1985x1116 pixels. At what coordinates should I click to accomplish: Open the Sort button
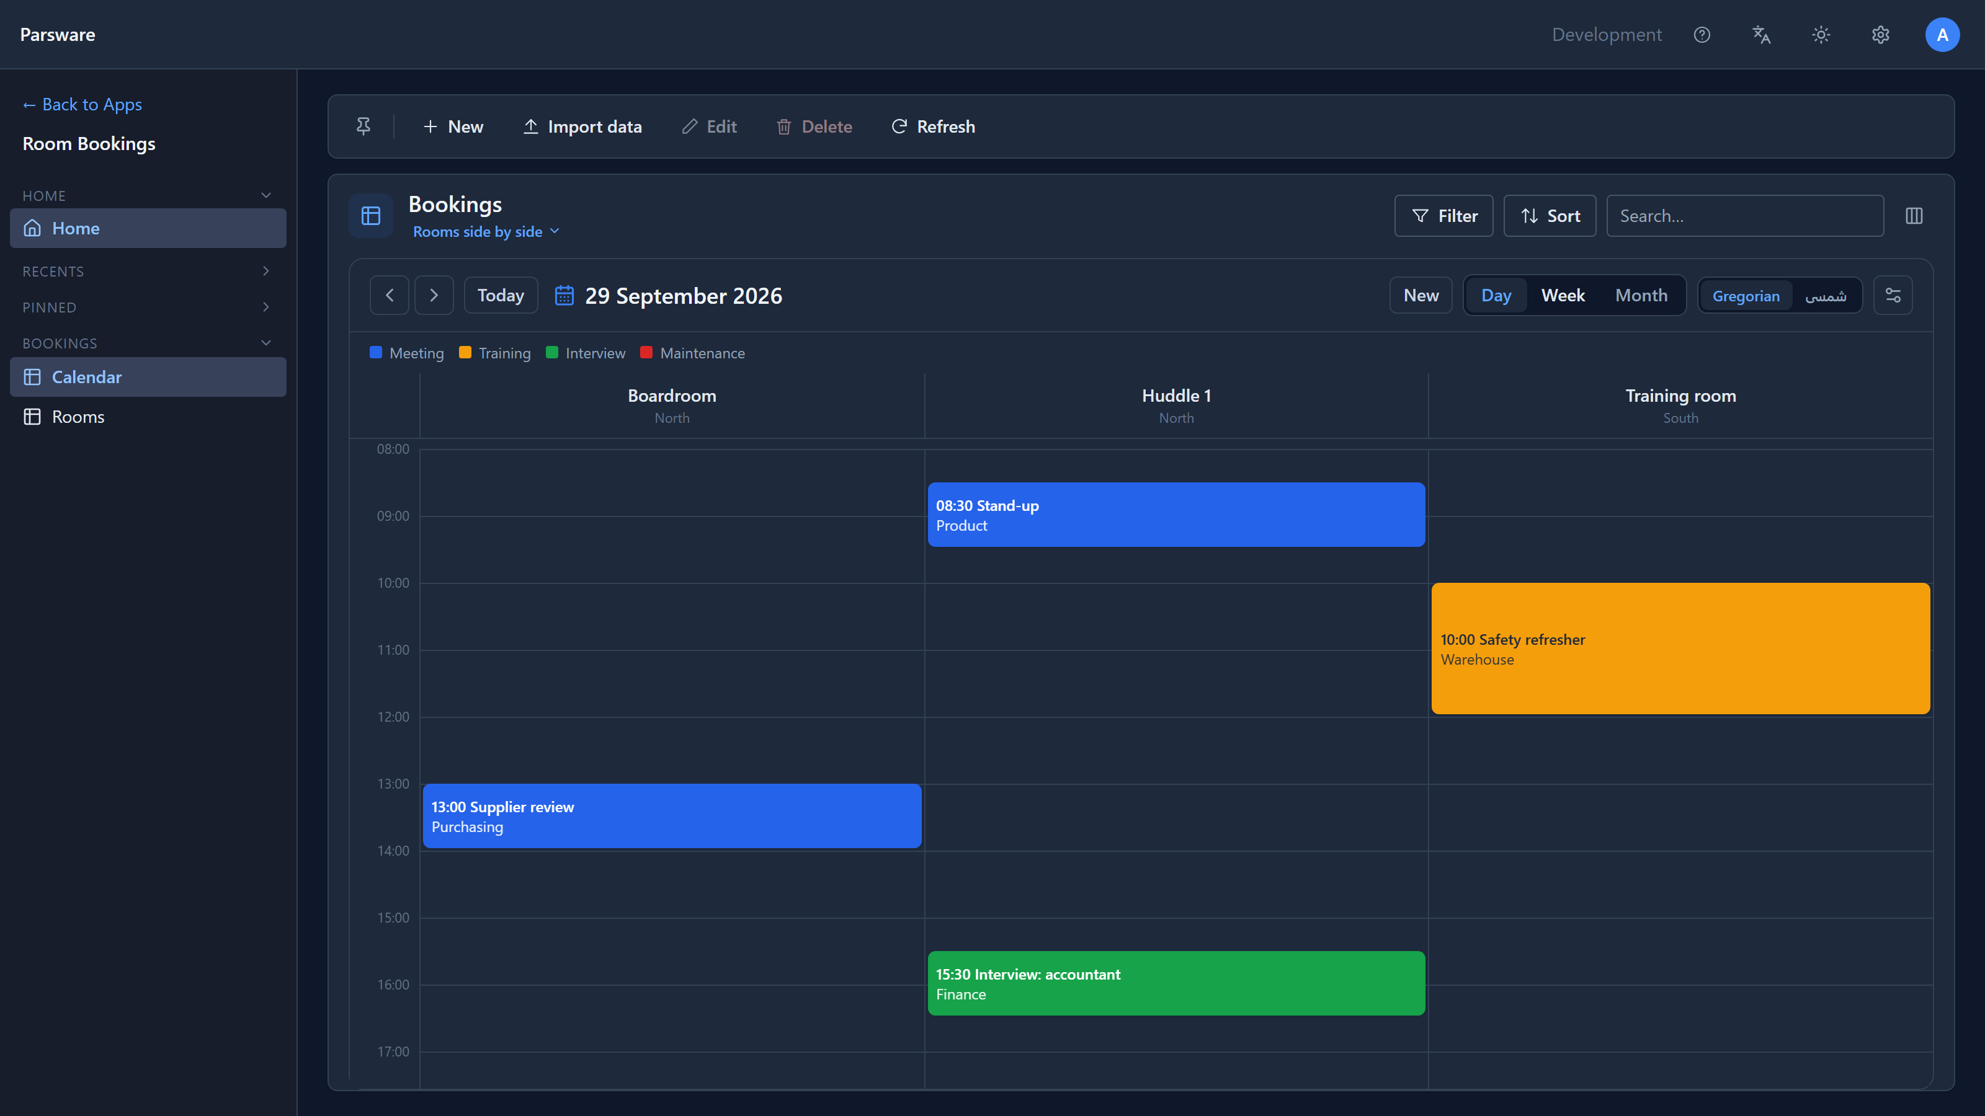click(x=1550, y=216)
